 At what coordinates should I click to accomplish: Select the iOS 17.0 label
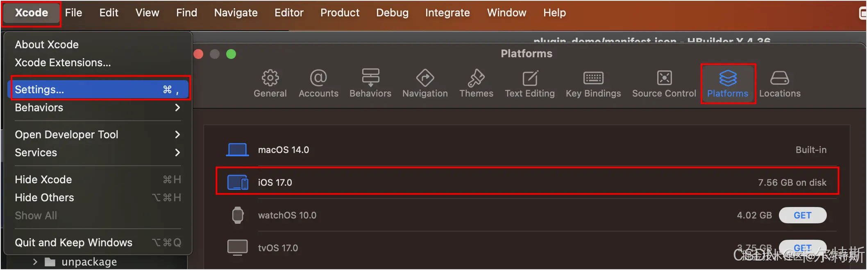[275, 182]
